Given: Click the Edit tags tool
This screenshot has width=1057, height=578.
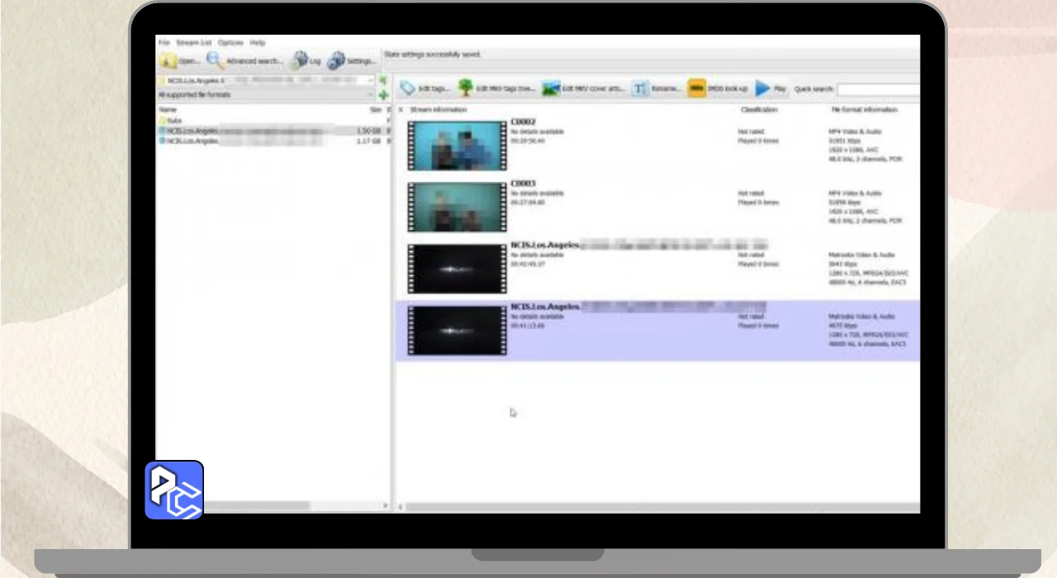Looking at the screenshot, I should coord(425,88).
